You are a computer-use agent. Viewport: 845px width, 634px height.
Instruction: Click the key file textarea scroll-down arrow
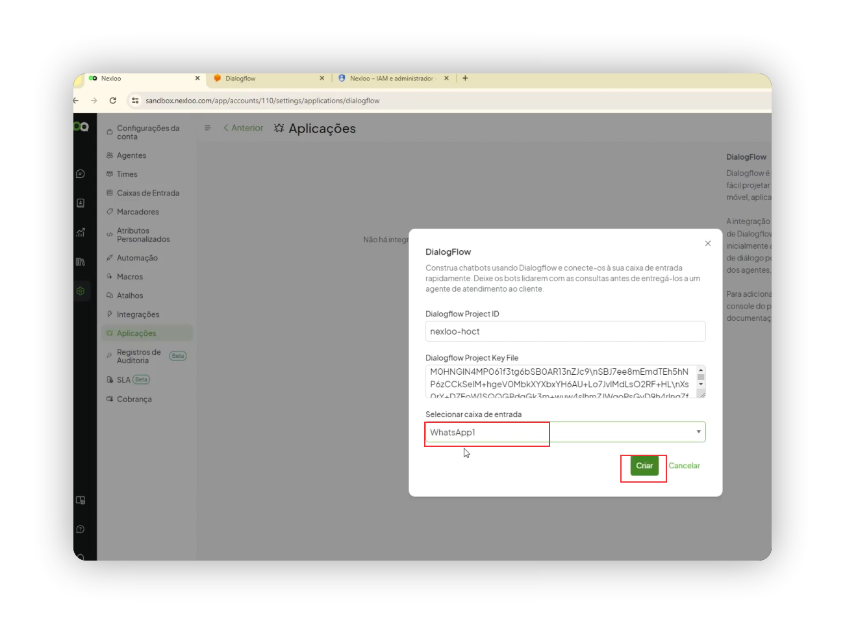[701, 385]
